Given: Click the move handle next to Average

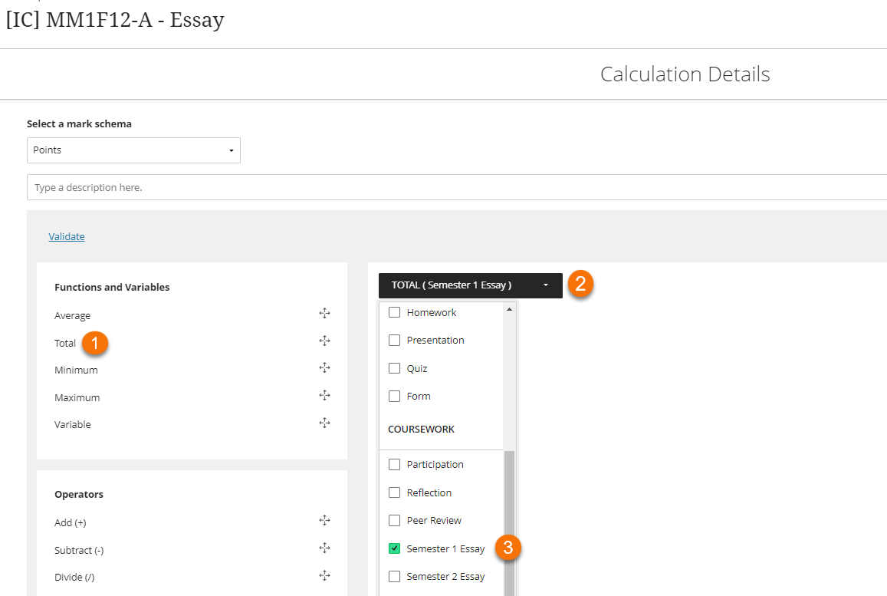Looking at the screenshot, I should pos(324,313).
